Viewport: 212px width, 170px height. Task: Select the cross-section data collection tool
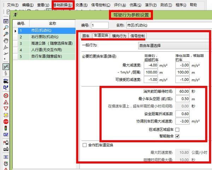pyautogui.click(x=6, y=157)
